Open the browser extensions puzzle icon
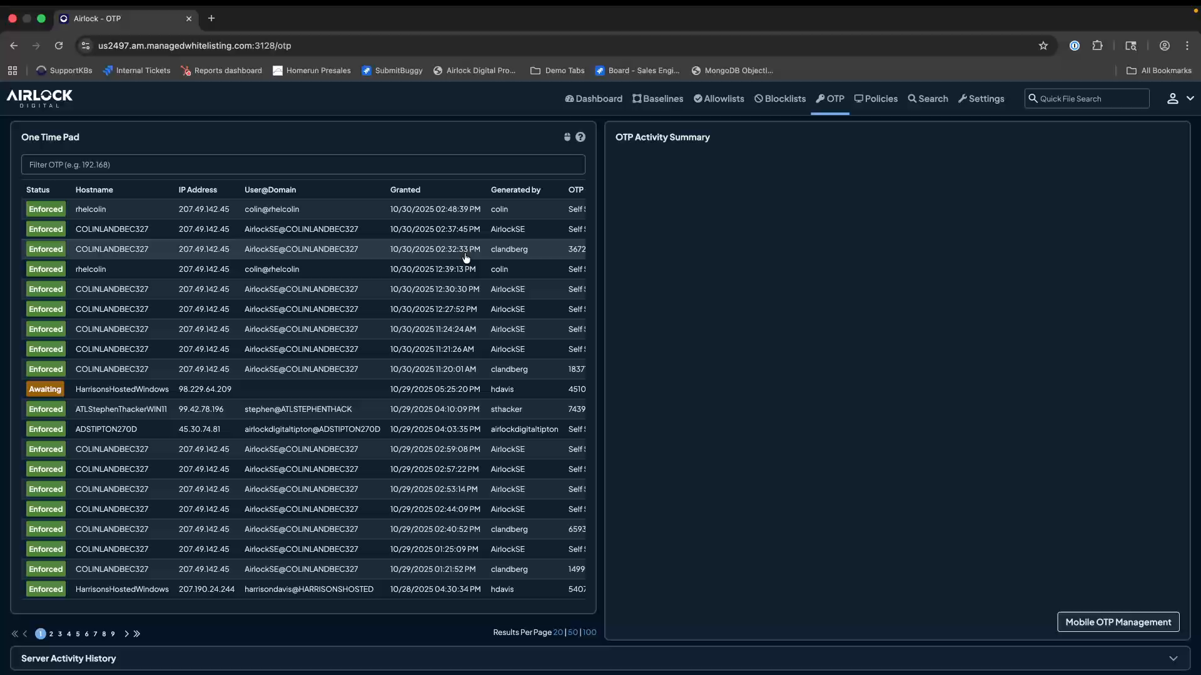The width and height of the screenshot is (1201, 675). (1098, 46)
